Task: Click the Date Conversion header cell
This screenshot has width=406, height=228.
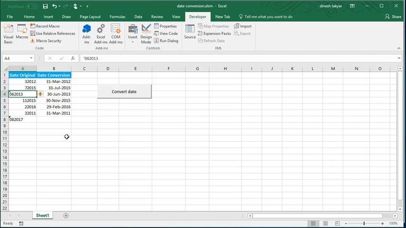Action: point(54,75)
